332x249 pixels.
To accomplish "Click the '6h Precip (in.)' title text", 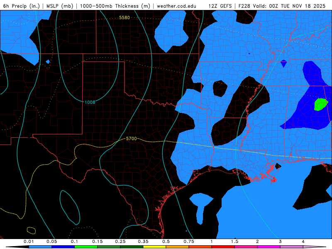I will [21, 6].
